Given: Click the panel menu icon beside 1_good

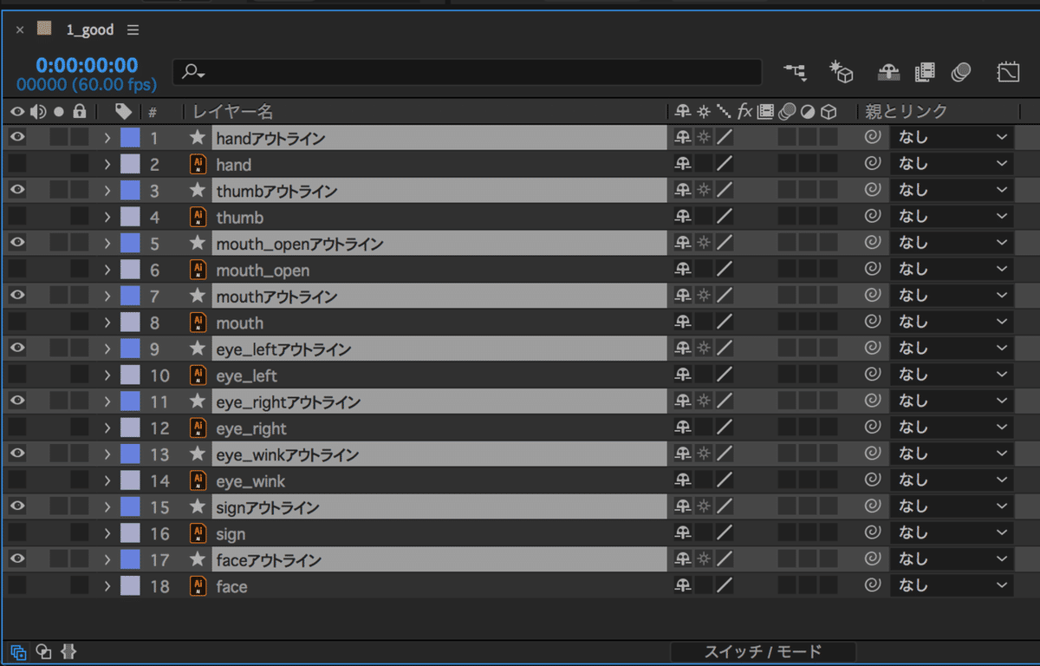Looking at the screenshot, I should click(133, 29).
